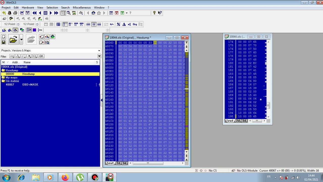The height and width of the screenshot is (182, 323).
Task: Open Firefox from the taskbar
Action: [x=65, y=177]
